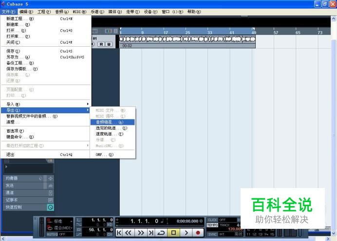
Task: Select 选定的轨道 (Selected Tracks) export option
Action: (x=113, y=128)
